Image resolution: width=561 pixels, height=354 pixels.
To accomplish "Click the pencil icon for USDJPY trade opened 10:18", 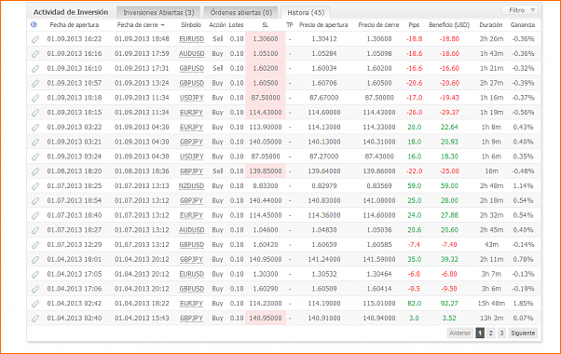I will (x=35, y=98).
